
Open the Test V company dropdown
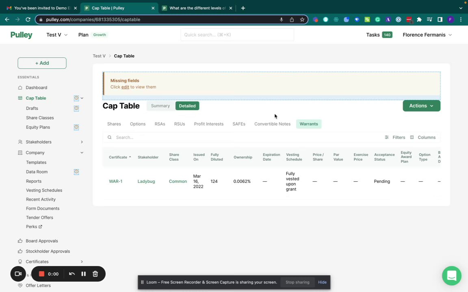pos(57,35)
